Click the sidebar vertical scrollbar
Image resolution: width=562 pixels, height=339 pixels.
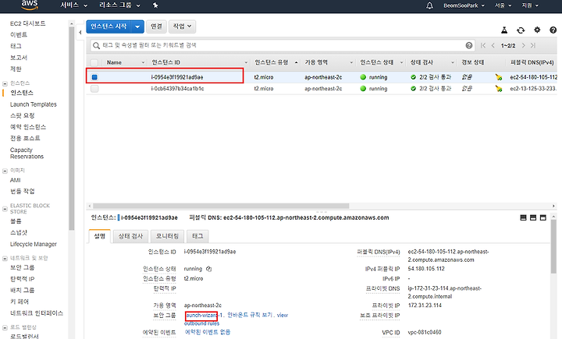(71, 129)
